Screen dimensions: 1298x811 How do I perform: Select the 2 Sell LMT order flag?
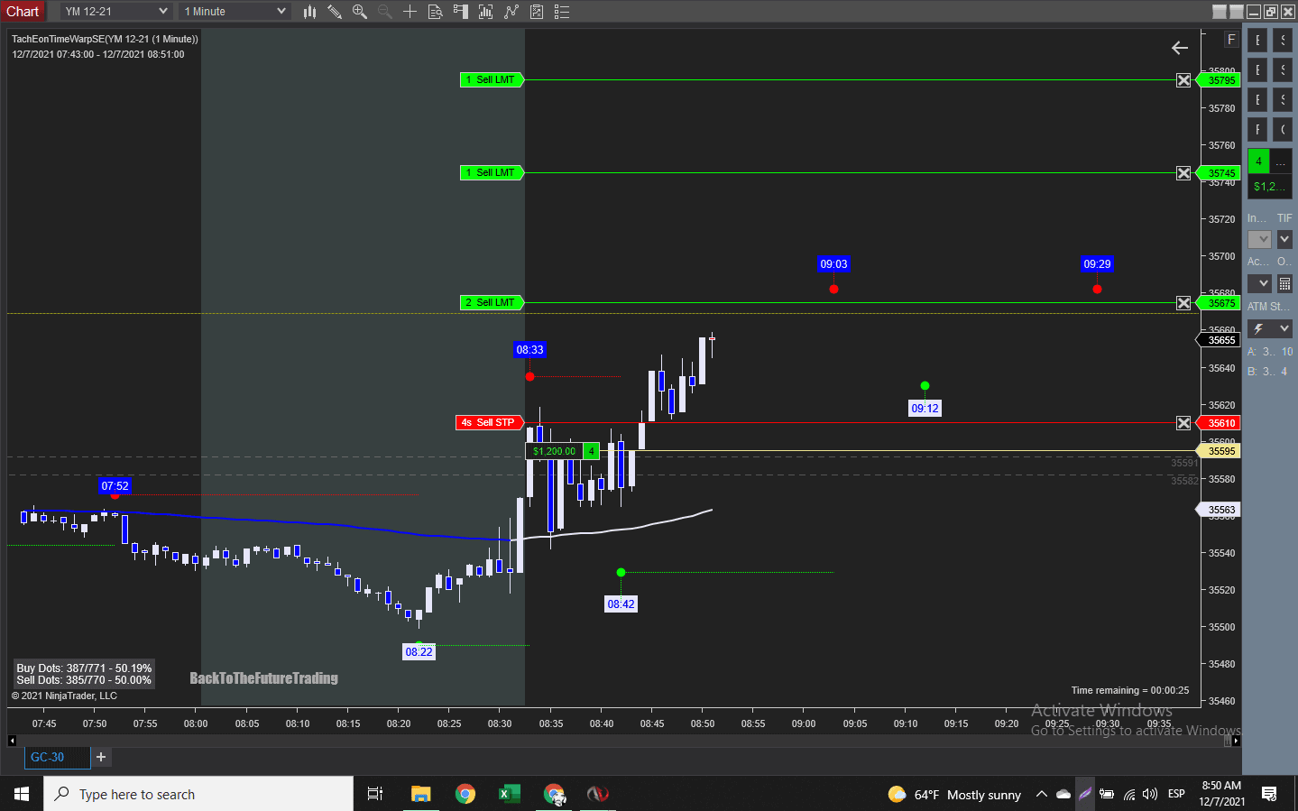coord(492,303)
